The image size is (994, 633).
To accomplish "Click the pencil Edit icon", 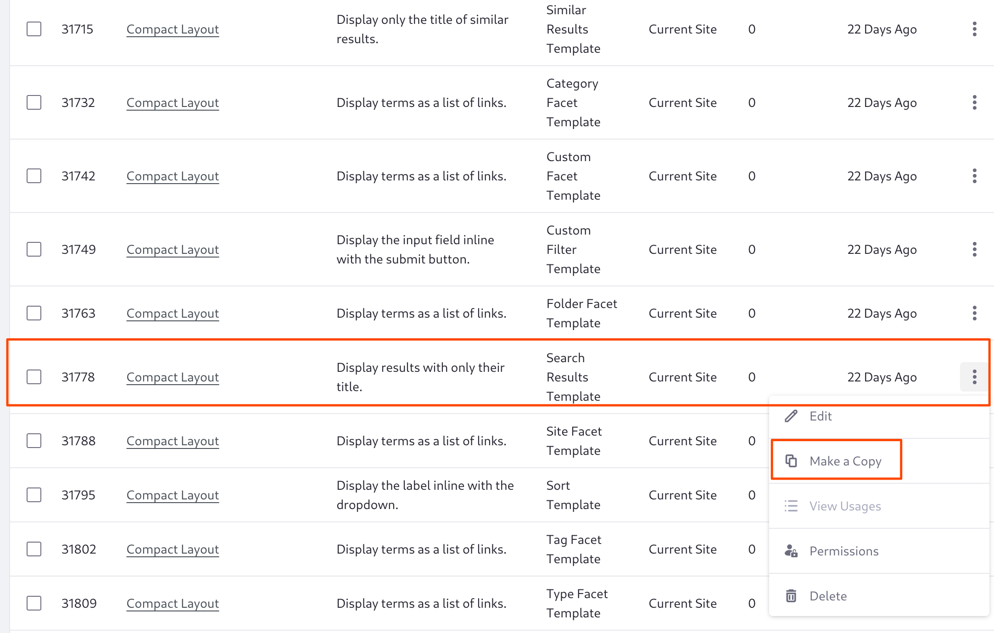I will tap(791, 416).
